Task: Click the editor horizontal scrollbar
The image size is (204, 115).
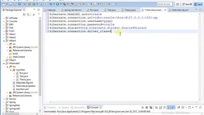Action: pos(124,102)
